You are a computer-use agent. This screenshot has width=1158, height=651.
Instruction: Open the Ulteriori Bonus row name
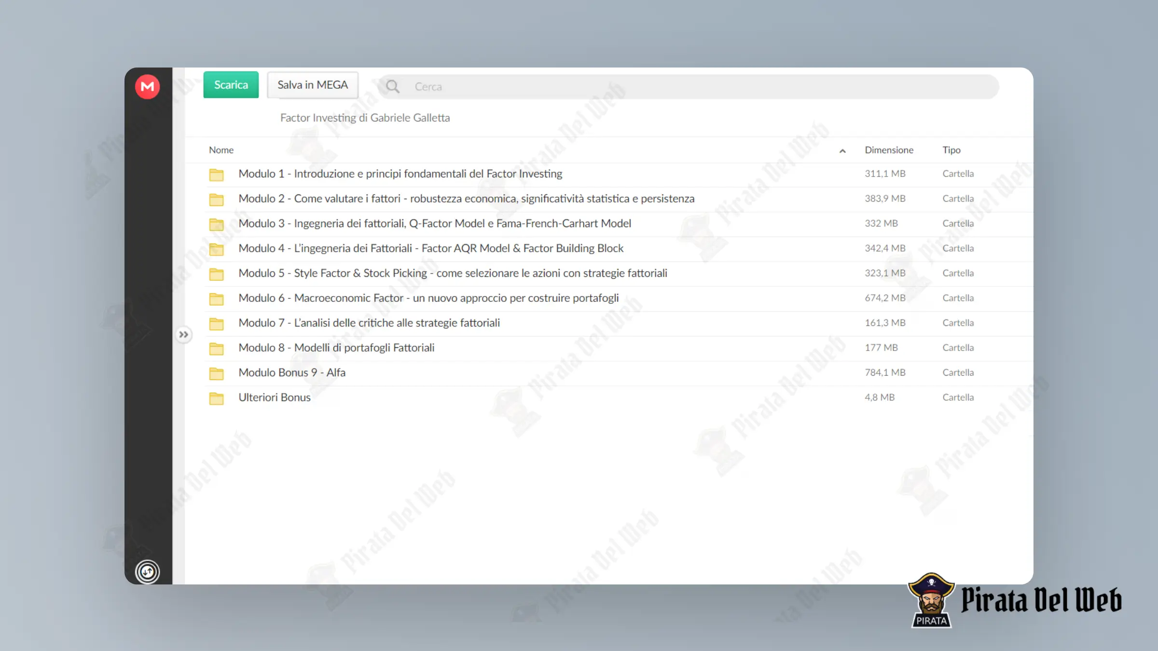click(x=275, y=397)
